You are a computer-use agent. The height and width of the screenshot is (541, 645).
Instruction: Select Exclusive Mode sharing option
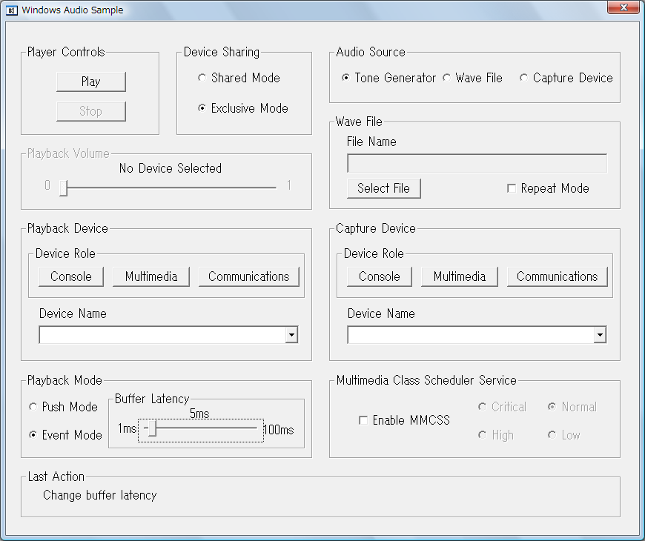(x=202, y=108)
